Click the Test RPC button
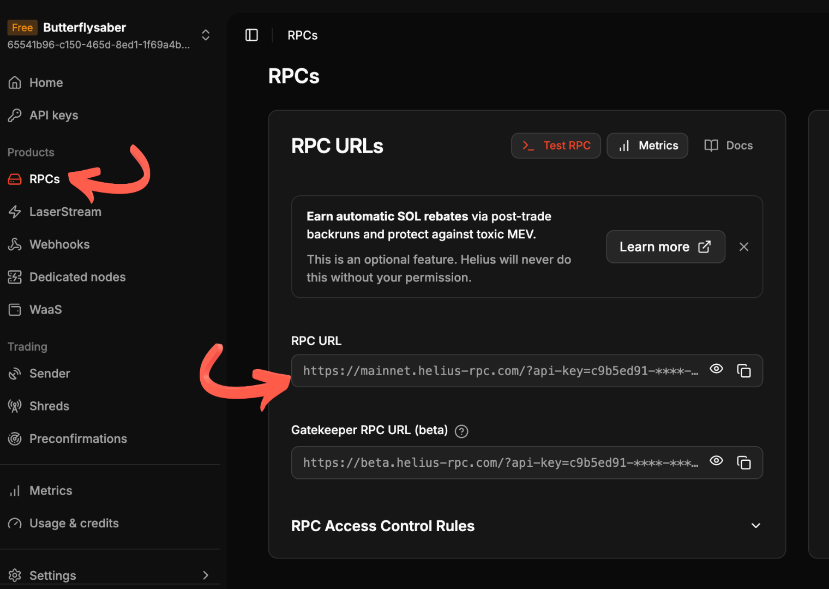Image resolution: width=829 pixels, height=589 pixels. pyautogui.click(x=556, y=146)
